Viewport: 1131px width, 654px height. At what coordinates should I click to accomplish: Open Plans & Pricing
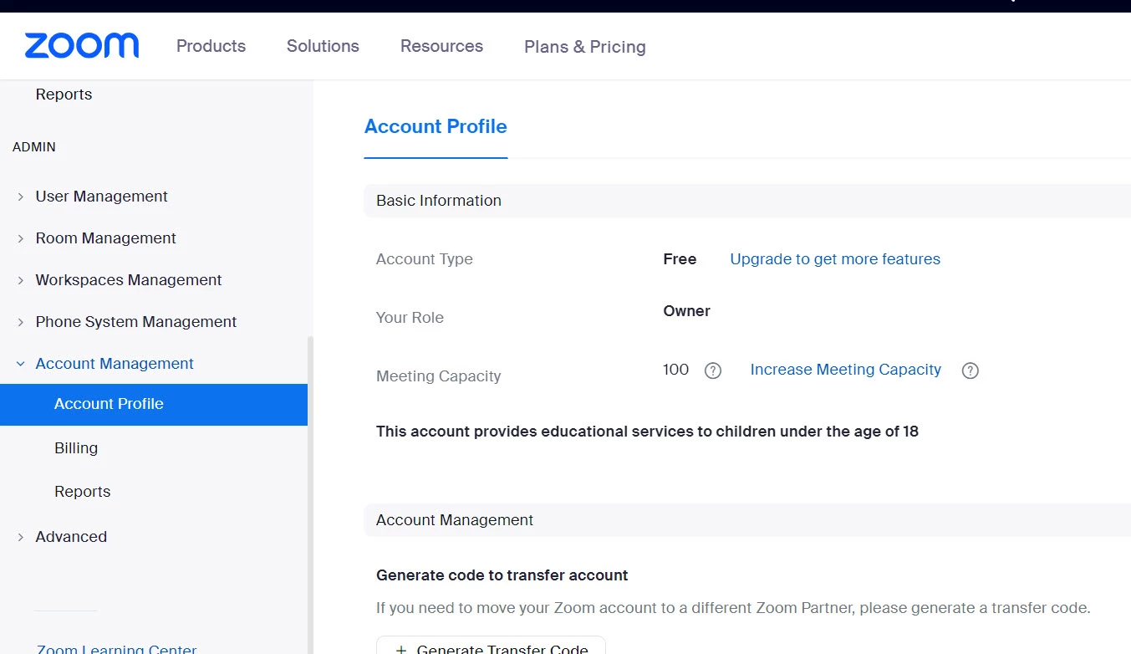tap(585, 47)
